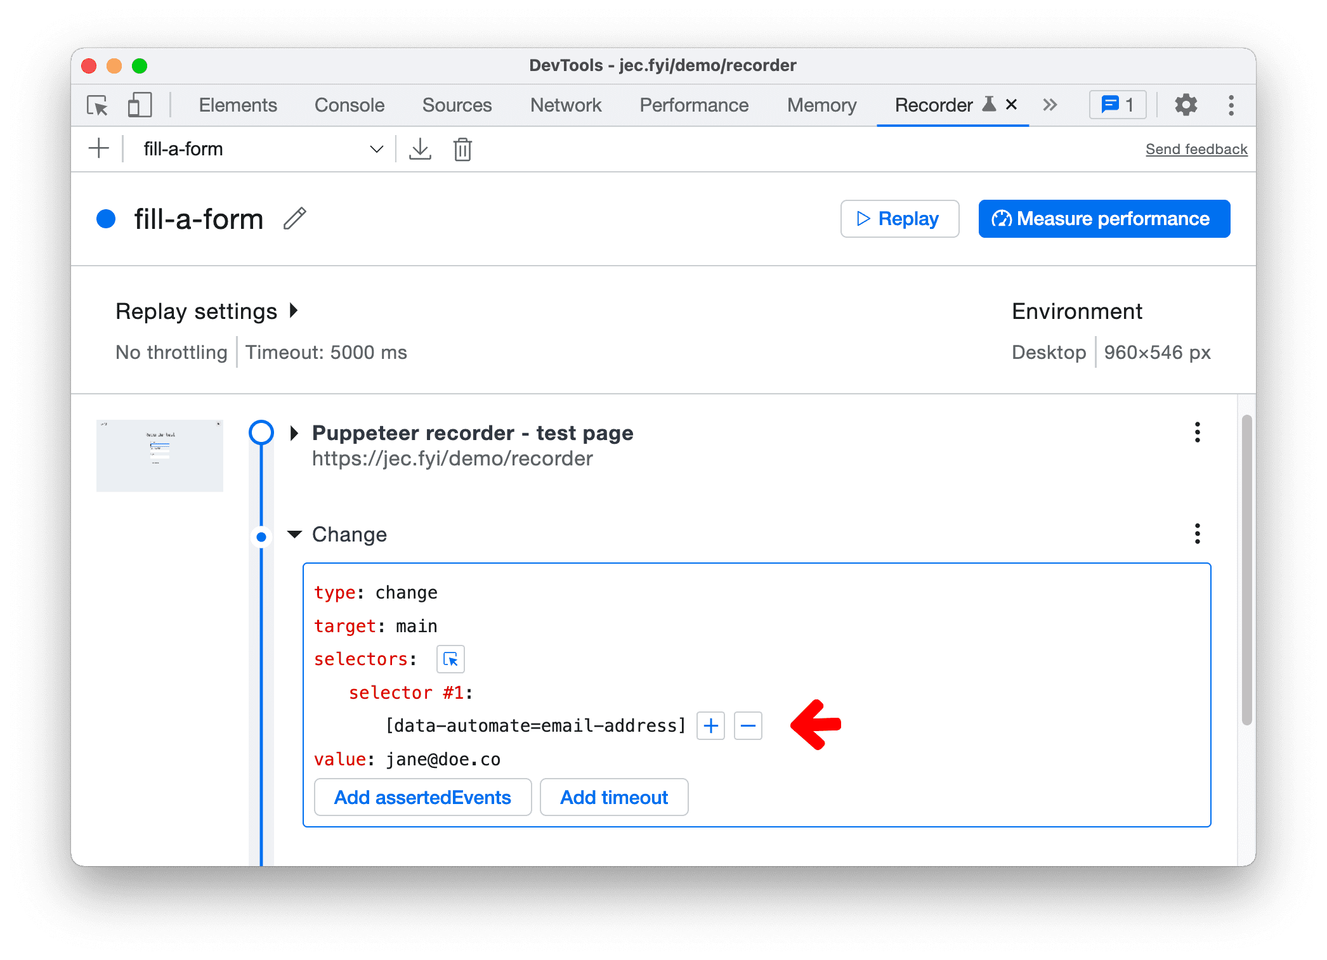
Task: Click Add timeout button
Action: pyautogui.click(x=614, y=796)
